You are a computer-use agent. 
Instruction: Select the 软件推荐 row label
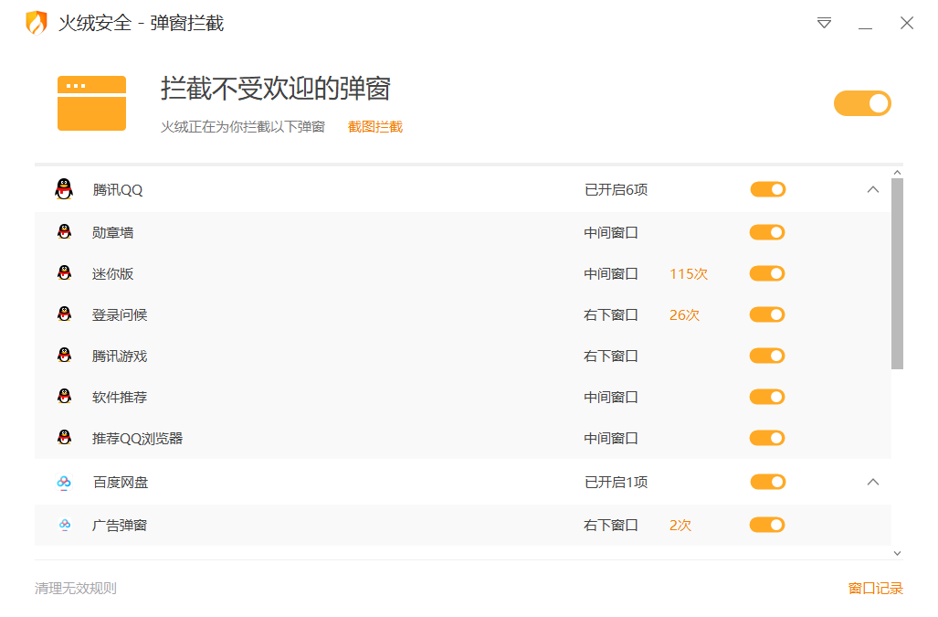(120, 398)
